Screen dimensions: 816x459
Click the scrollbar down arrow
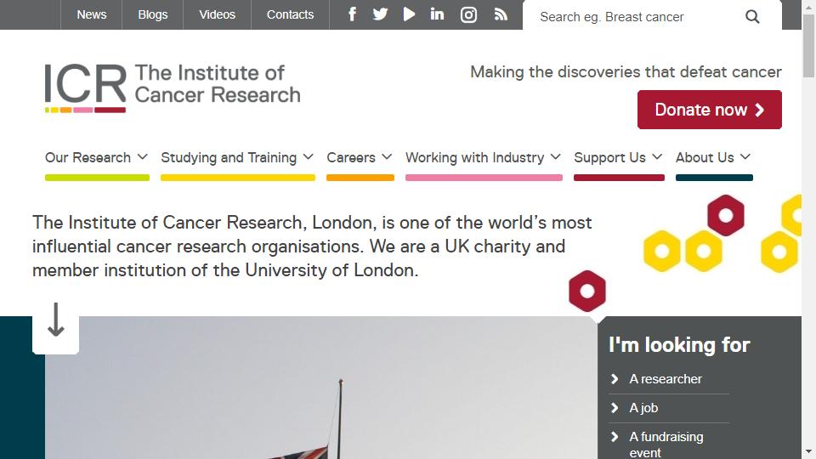pyautogui.click(x=808, y=452)
